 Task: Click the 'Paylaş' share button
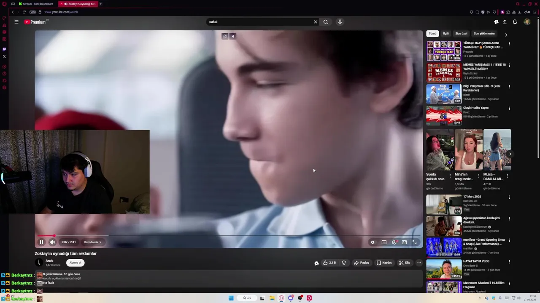[362, 263]
